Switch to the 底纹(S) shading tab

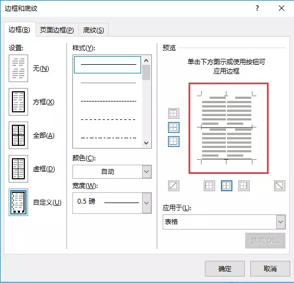click(93, 30)
